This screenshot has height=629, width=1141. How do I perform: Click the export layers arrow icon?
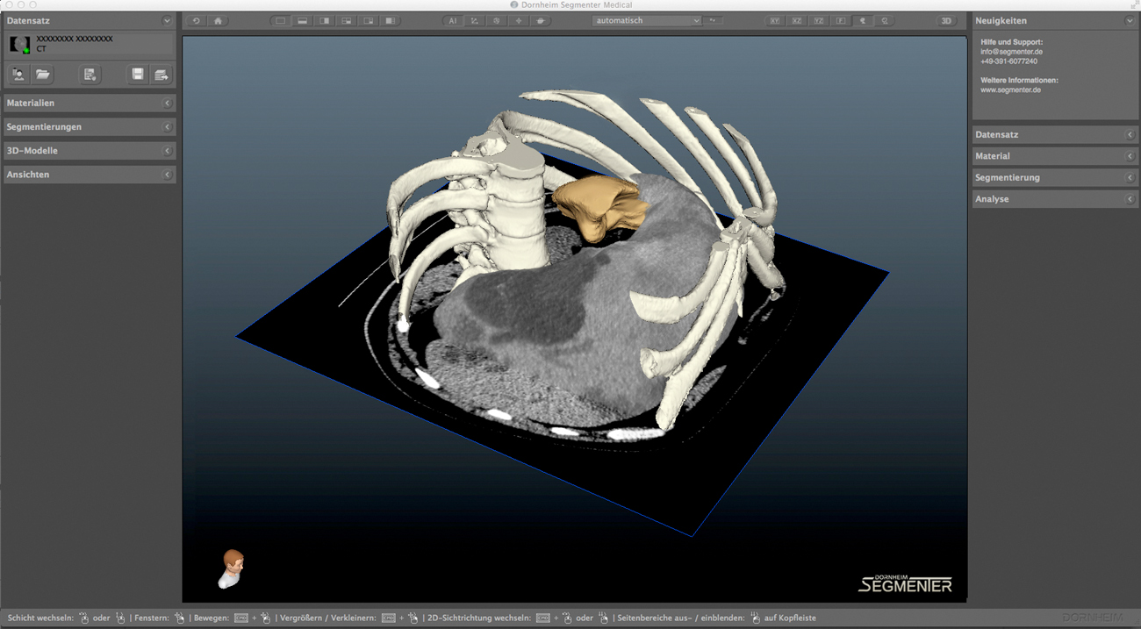click(x=161, y=75)
